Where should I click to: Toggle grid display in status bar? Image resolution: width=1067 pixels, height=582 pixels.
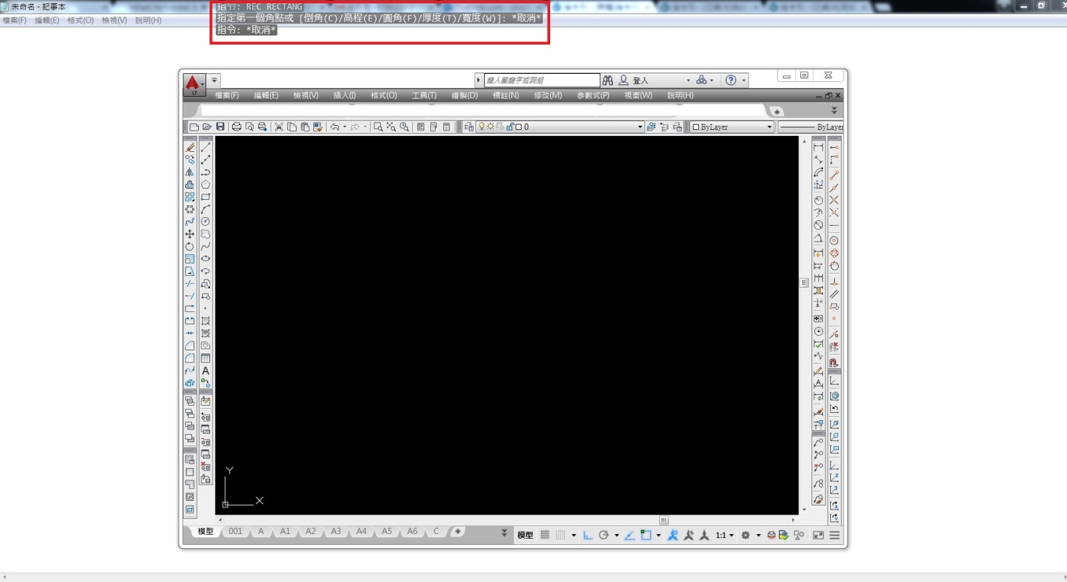tap(545, 535)
